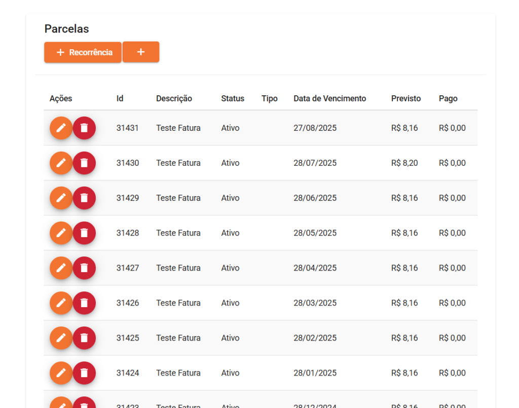Viewport: 519px width, 408px height.
Task: Delete installment 31431 using trash icon
Action: [84, 128]
